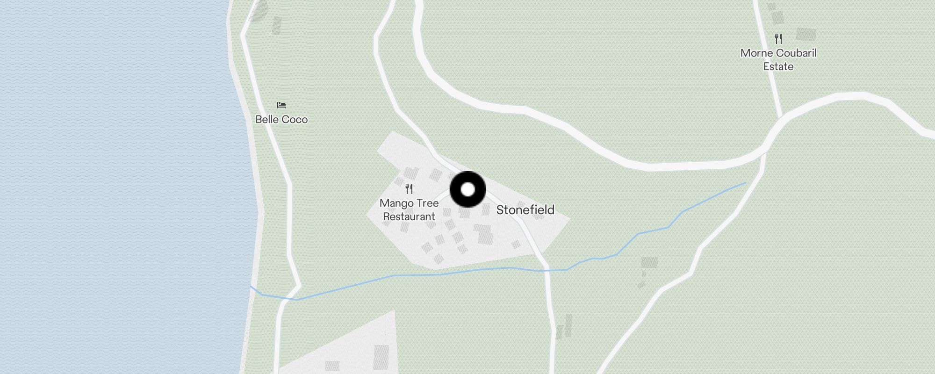Image resolution: width=935 pixels, height=374 pixels.
Task: Select the Morne Coubaril Estate label
Action: click(x=778, y=59)
